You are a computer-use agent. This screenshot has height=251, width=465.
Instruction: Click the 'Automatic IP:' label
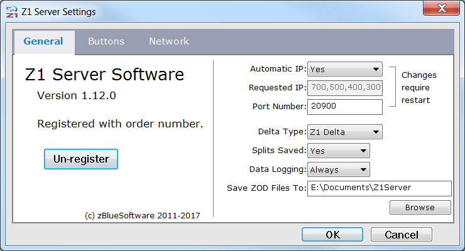(x=278, y=69)
